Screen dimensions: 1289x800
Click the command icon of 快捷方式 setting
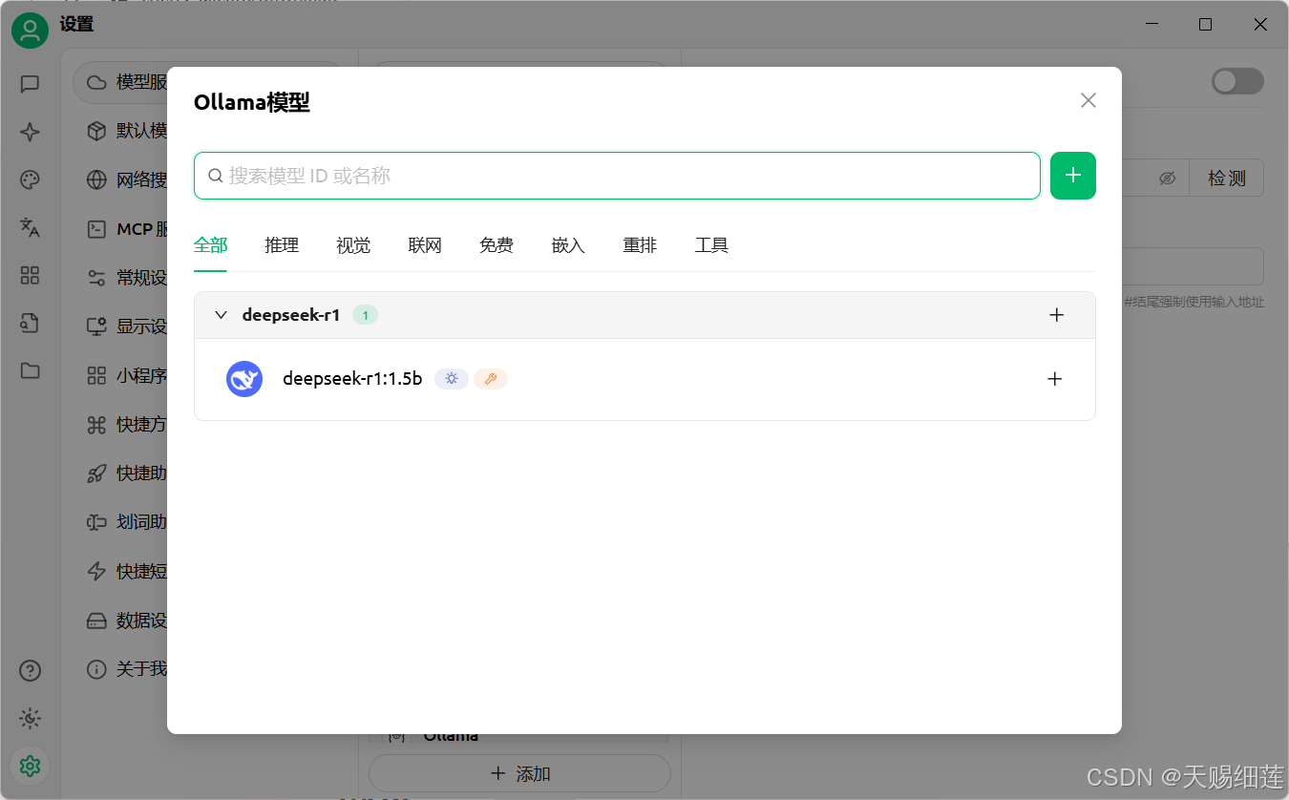[x=96, y=425]
